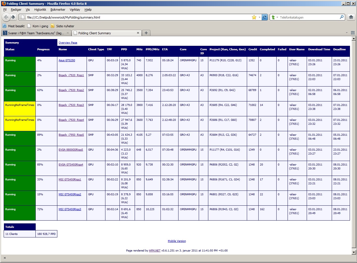Close the Svarer i F@H Team tab

[67, 33]
